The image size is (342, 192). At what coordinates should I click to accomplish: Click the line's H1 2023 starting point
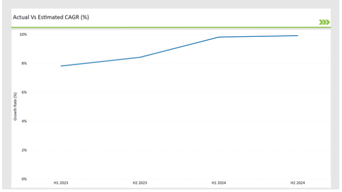(x=61, y=66)
